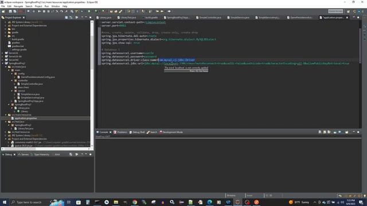Close the application.properties editor tab
Image resolution: width=367 pixels, height=206 pixels.
tap(347, 18)
